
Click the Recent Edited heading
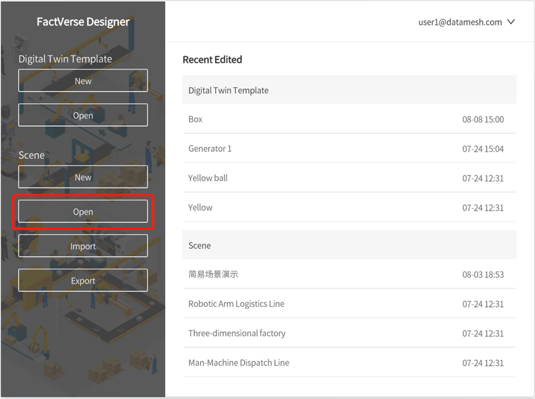[212, 60]
